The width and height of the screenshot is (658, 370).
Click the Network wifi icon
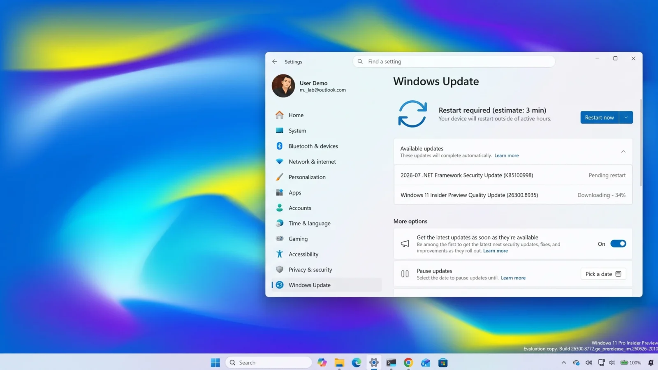point(280,162)
